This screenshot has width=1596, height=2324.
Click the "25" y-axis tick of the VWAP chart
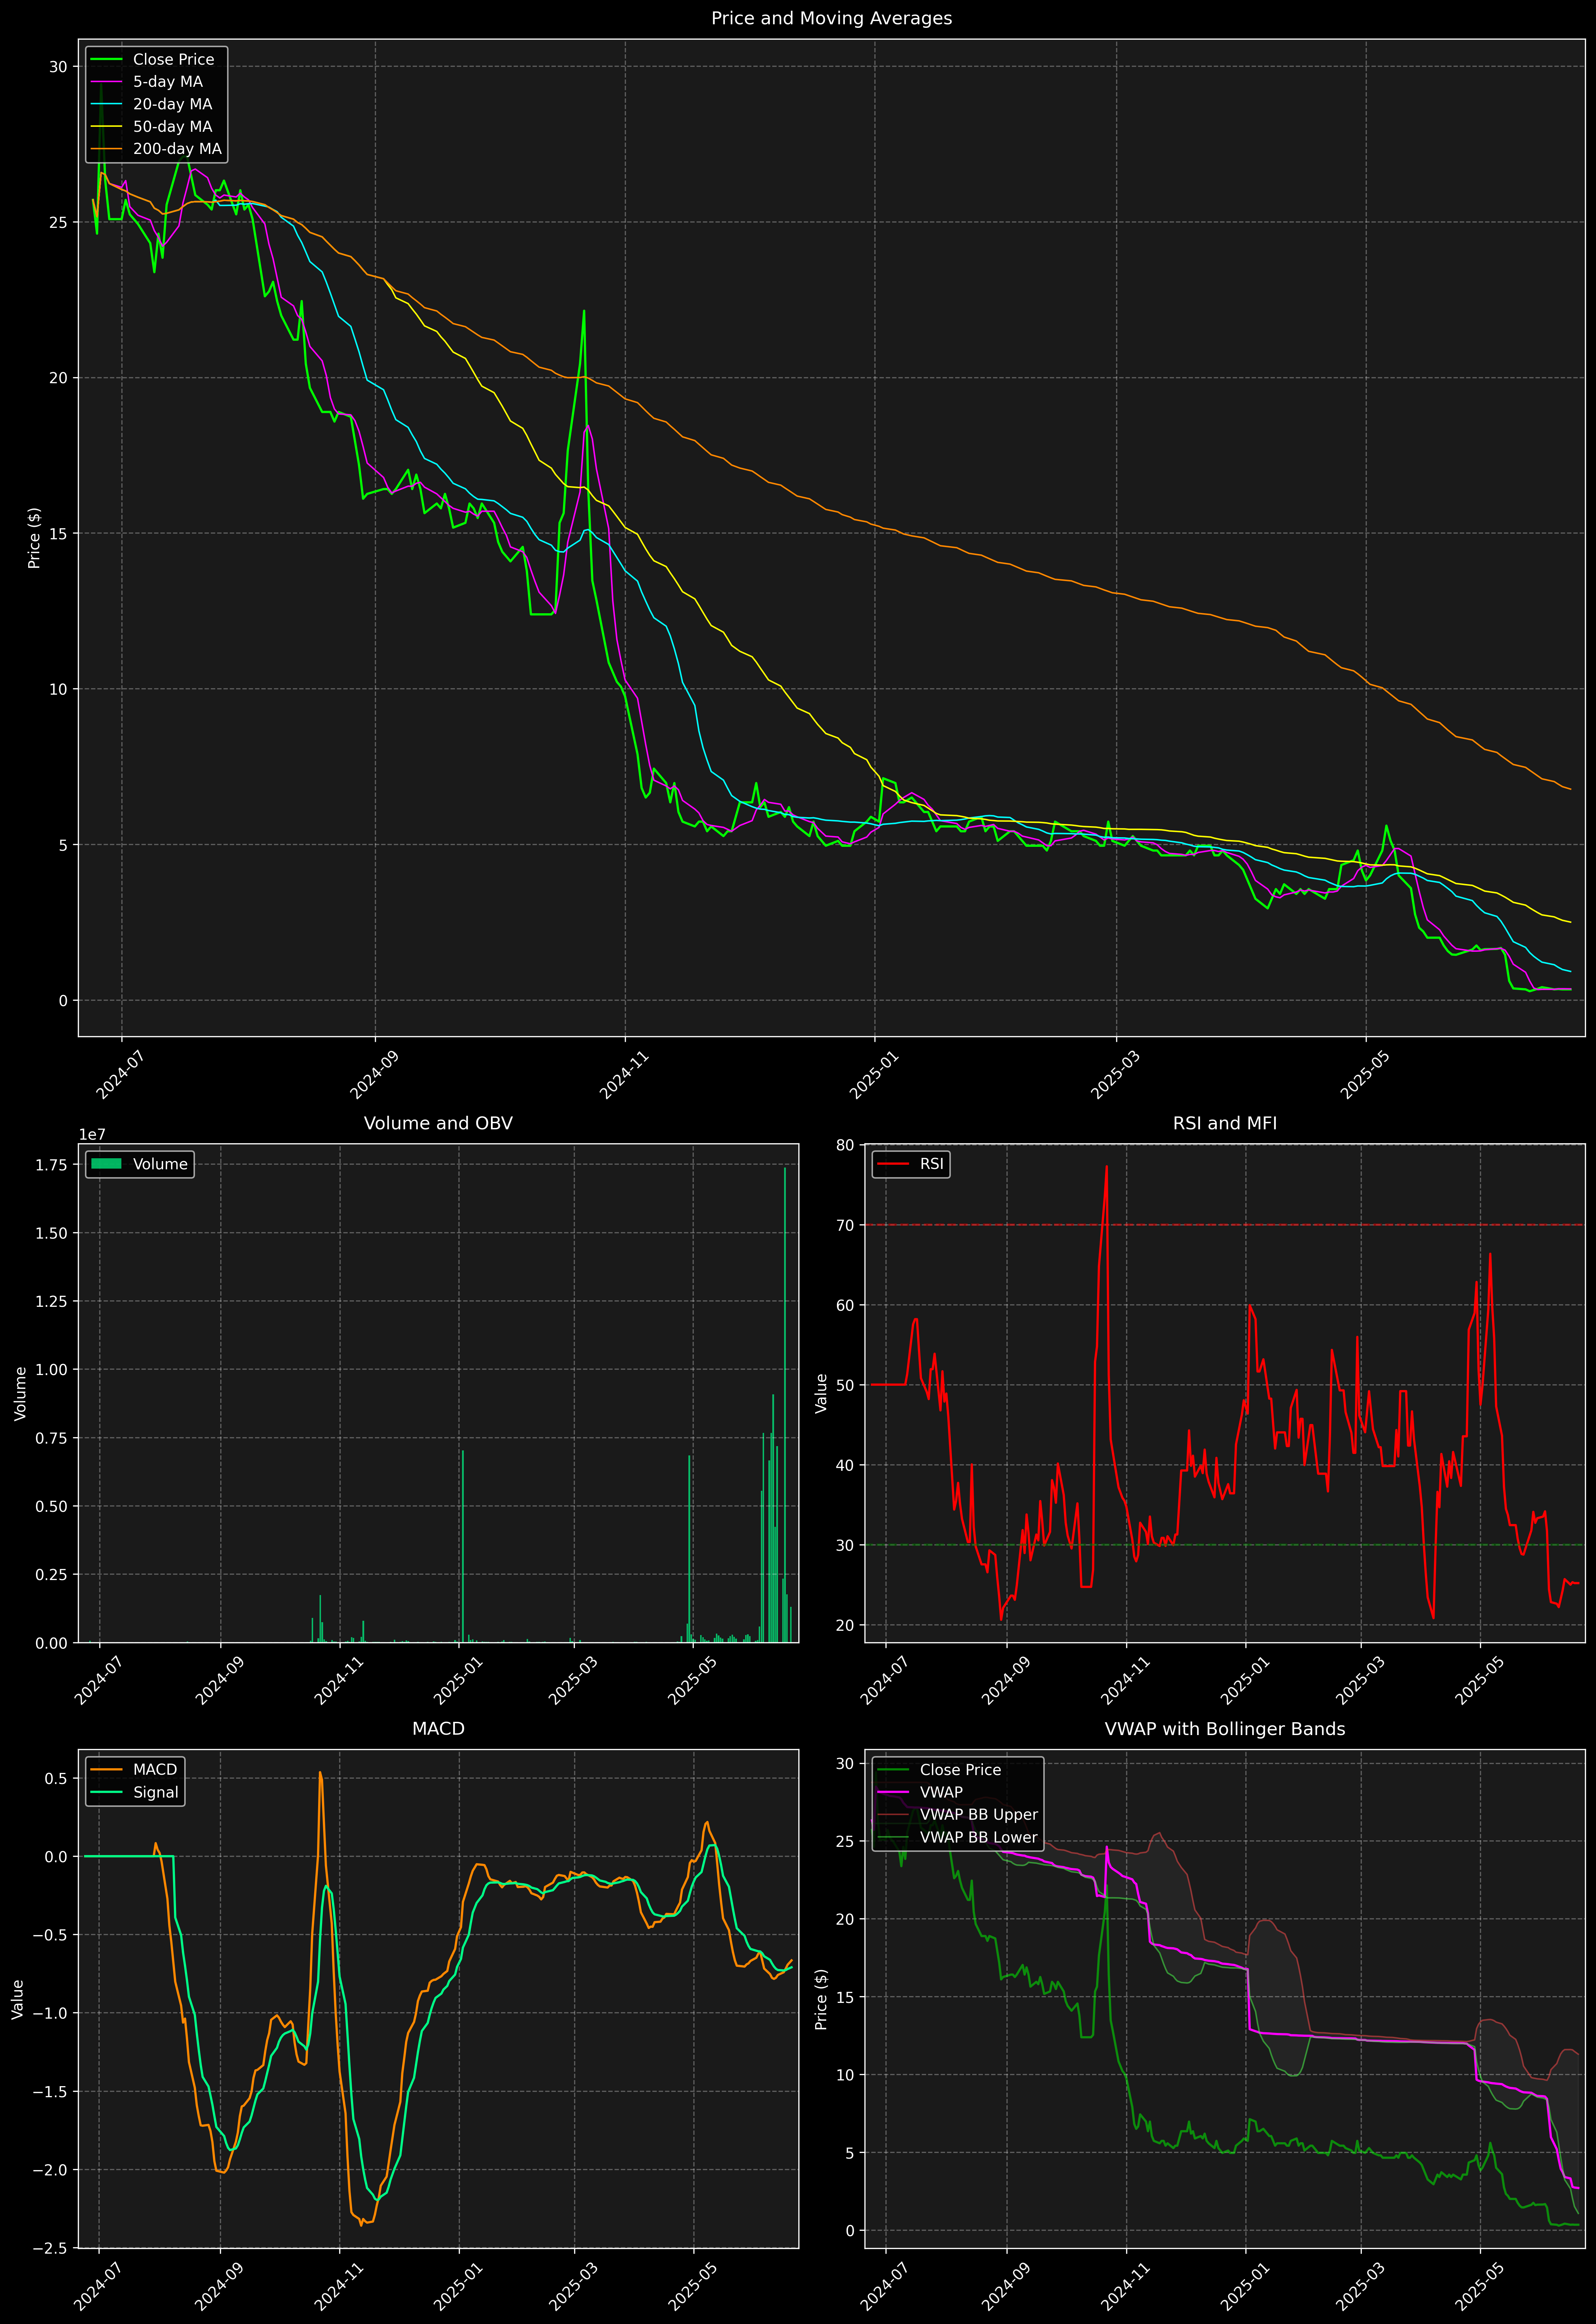tap(846, 1841)
